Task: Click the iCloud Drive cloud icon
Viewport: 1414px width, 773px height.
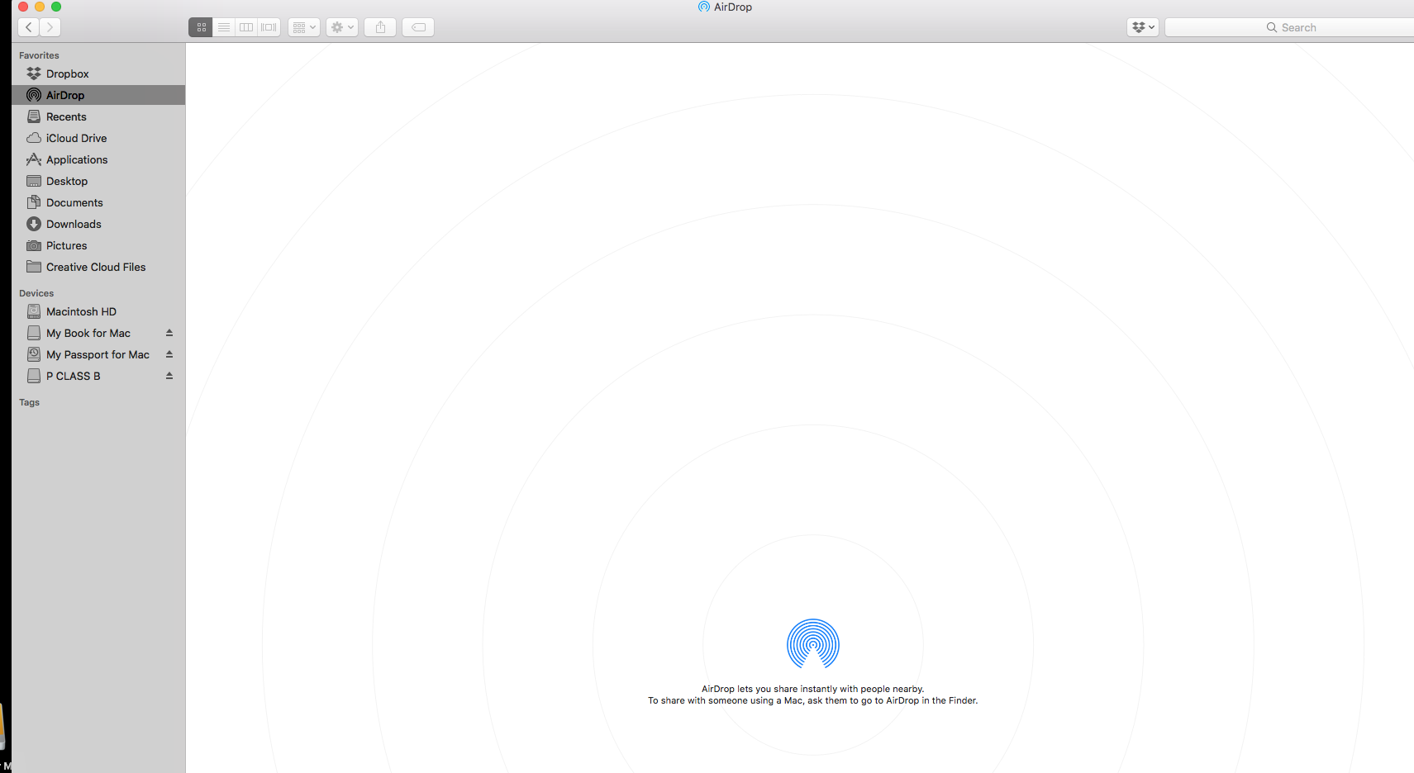Action: tap(34, 138)
